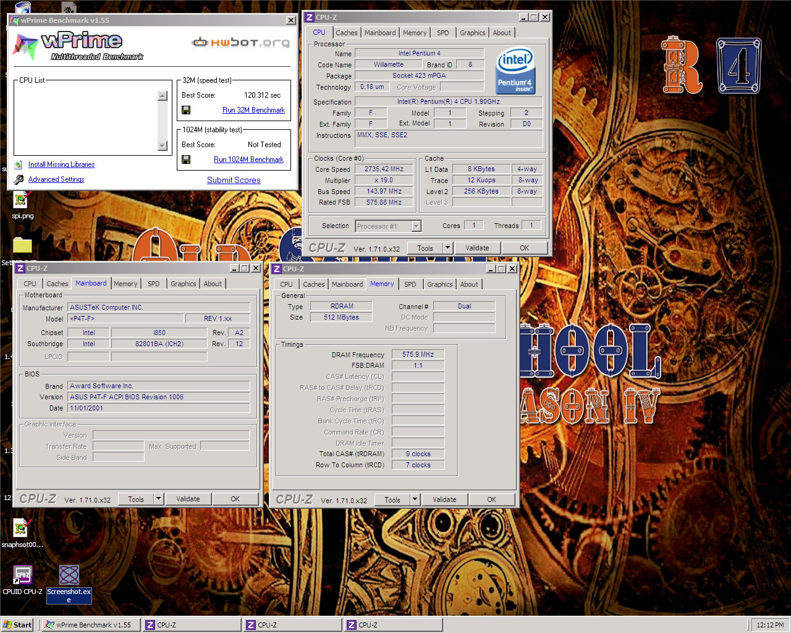This screenshot has width=791, height=633.
Task: Click the Start button
Action: 17,625
